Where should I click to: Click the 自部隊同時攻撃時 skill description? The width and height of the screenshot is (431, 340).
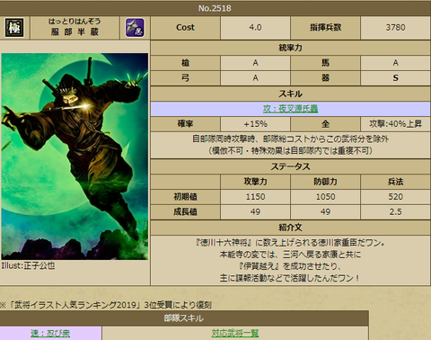tap(290, 145)
